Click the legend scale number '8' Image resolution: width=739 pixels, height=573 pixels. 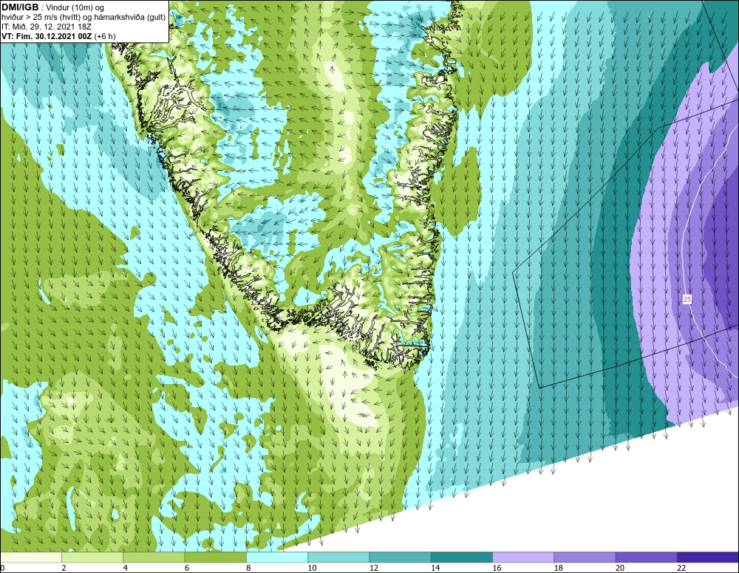(248, 568)
